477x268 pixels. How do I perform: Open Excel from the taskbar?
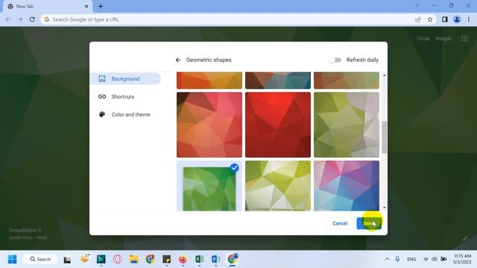pos(199,259)
